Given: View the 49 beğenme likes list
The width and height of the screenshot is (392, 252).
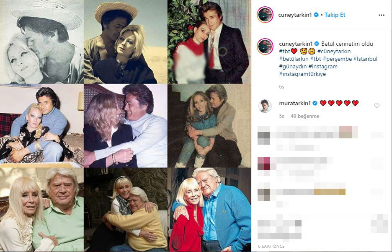Looking at the screenshot, I should click(x=305, y=116).
